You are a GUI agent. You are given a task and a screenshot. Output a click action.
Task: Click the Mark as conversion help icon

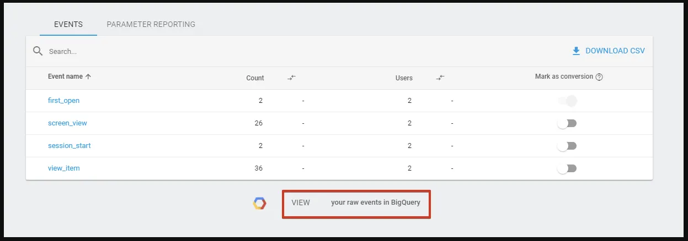599,77
